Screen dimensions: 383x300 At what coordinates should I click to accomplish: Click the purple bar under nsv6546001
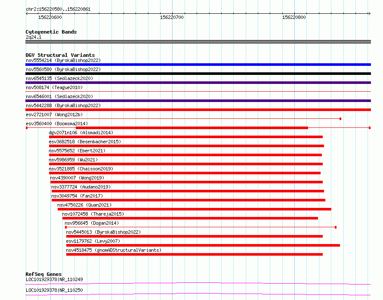[x=198, y=101]
